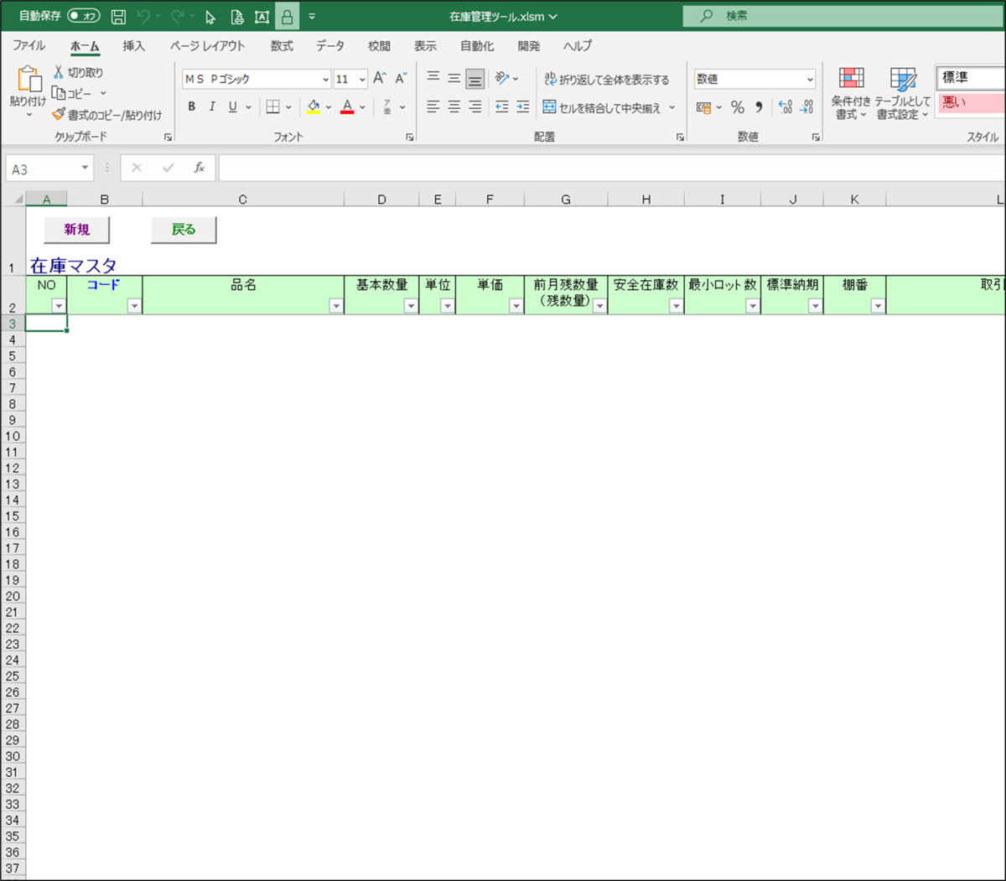Screen dimensions: 1006x881
Task: Click the Borders grid icon
Action: [272, 106]
